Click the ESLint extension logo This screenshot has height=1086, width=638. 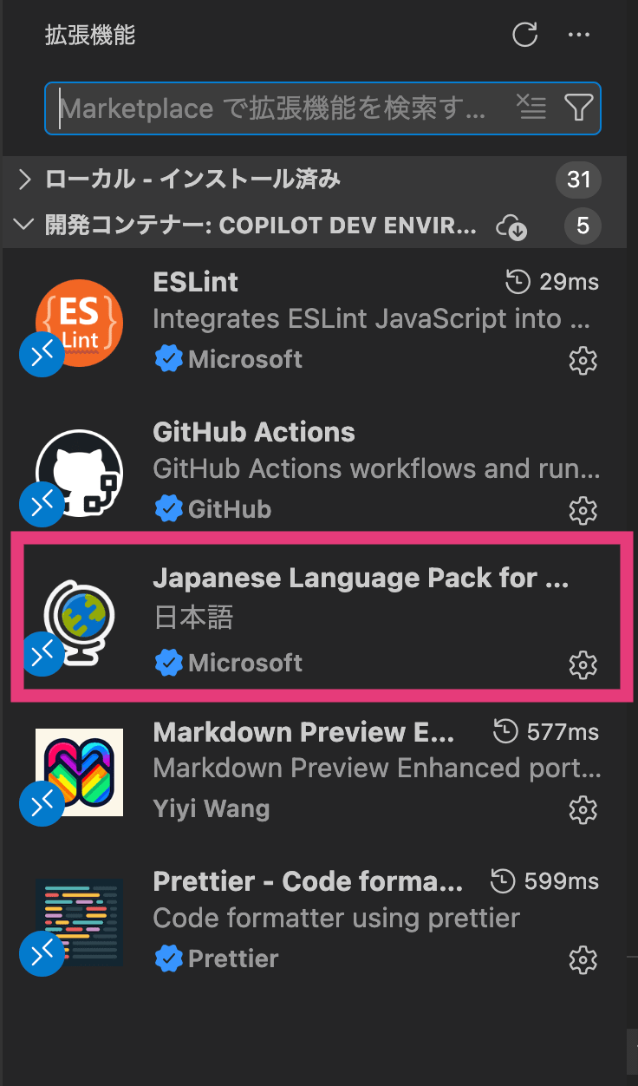(x=79, y=323)
